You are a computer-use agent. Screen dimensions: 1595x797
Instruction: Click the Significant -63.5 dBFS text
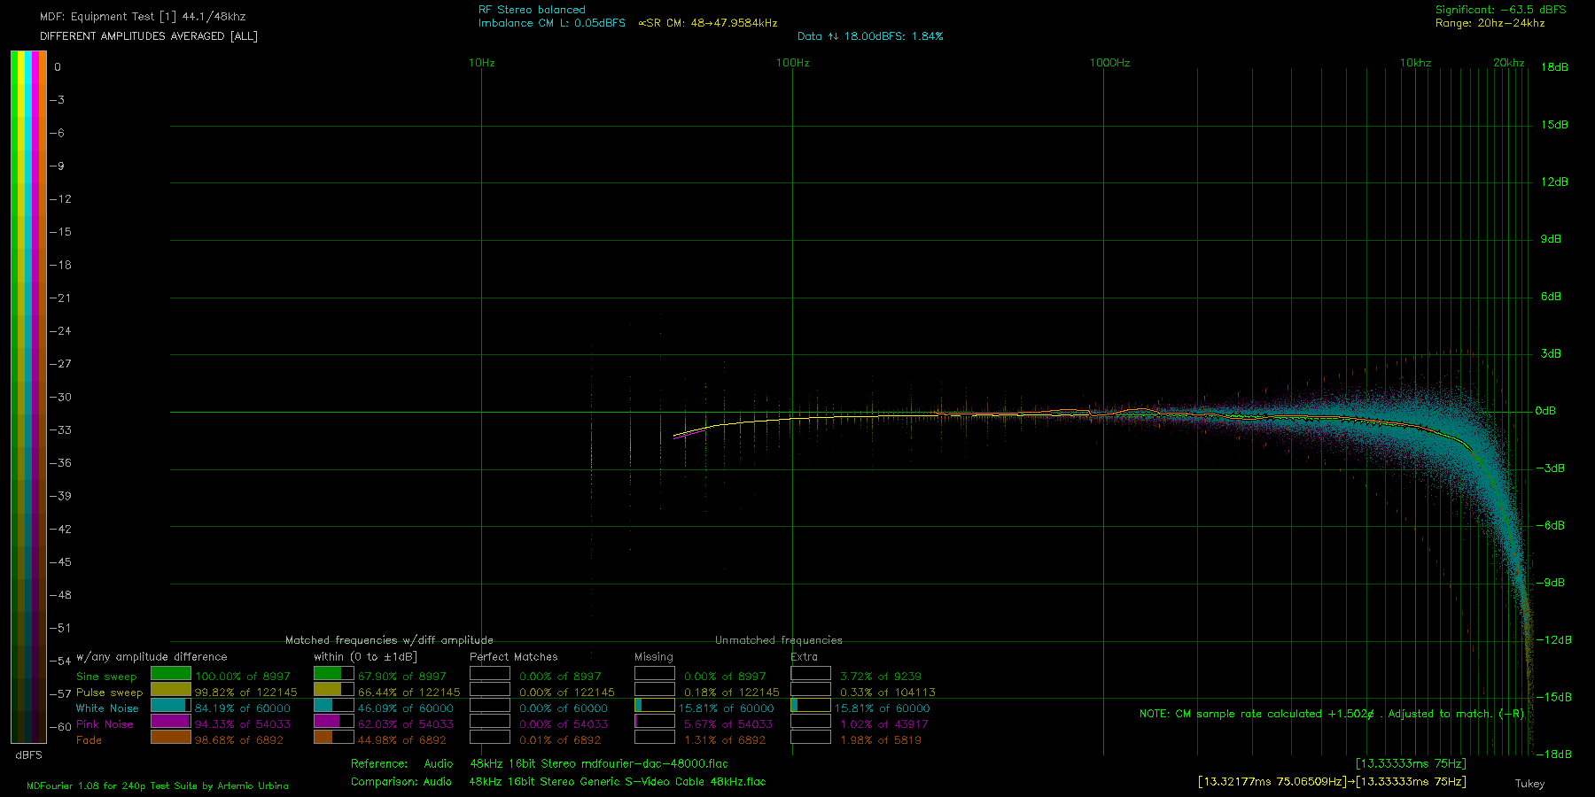pyautogui.click(x=1501, y=10)
